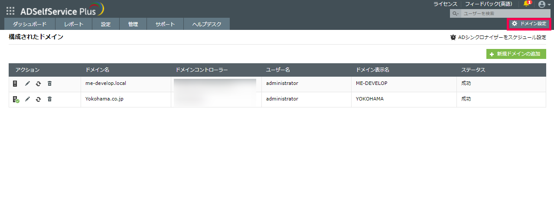
Task: Click 成功 status in the YOKOHAMA row
Action: click(x=466, y=99)
